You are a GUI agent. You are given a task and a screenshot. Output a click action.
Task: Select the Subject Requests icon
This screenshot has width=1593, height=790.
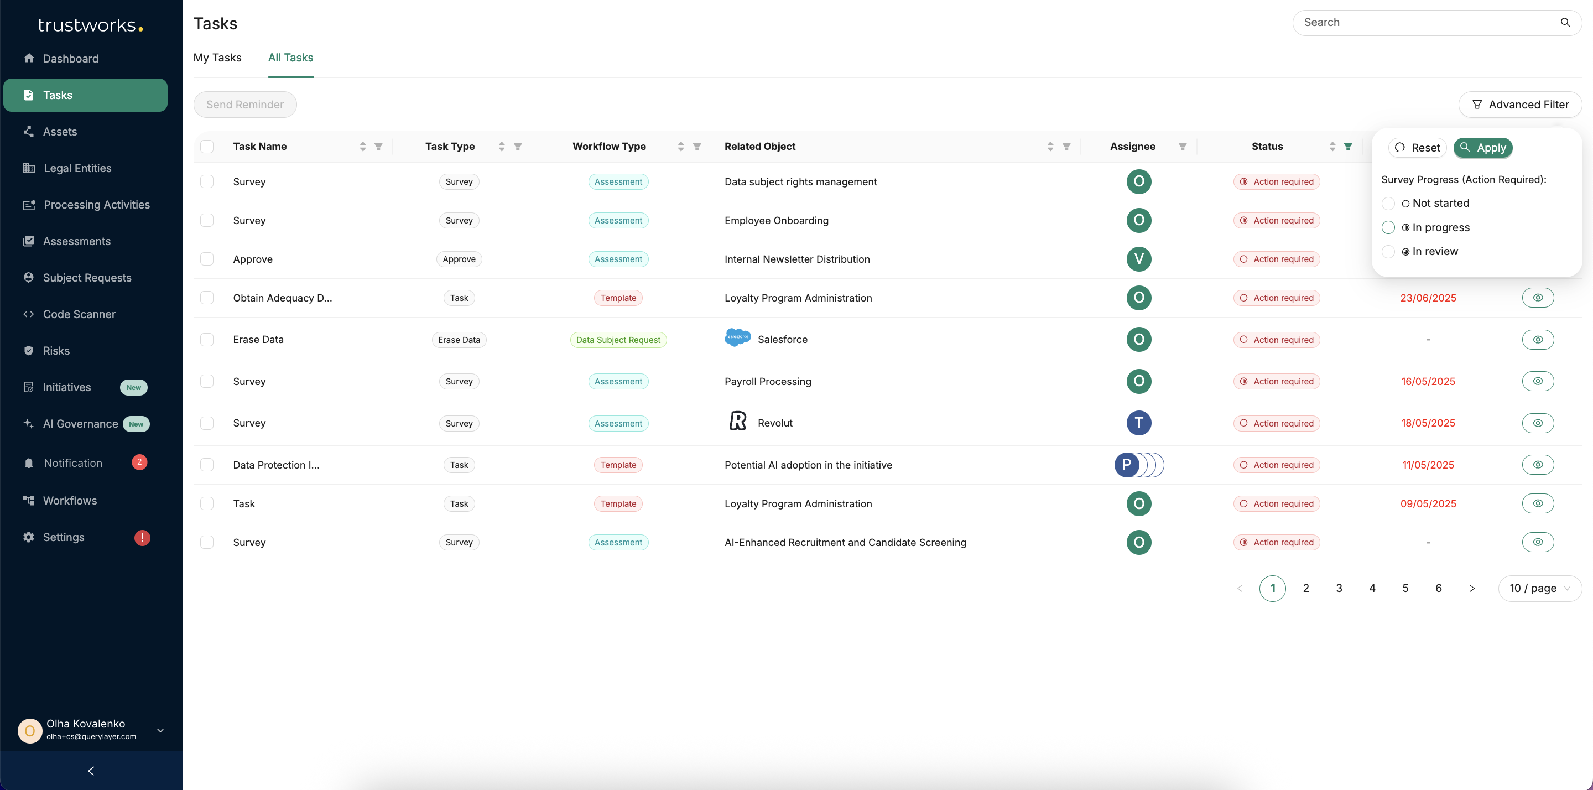[x=29, y=277]
